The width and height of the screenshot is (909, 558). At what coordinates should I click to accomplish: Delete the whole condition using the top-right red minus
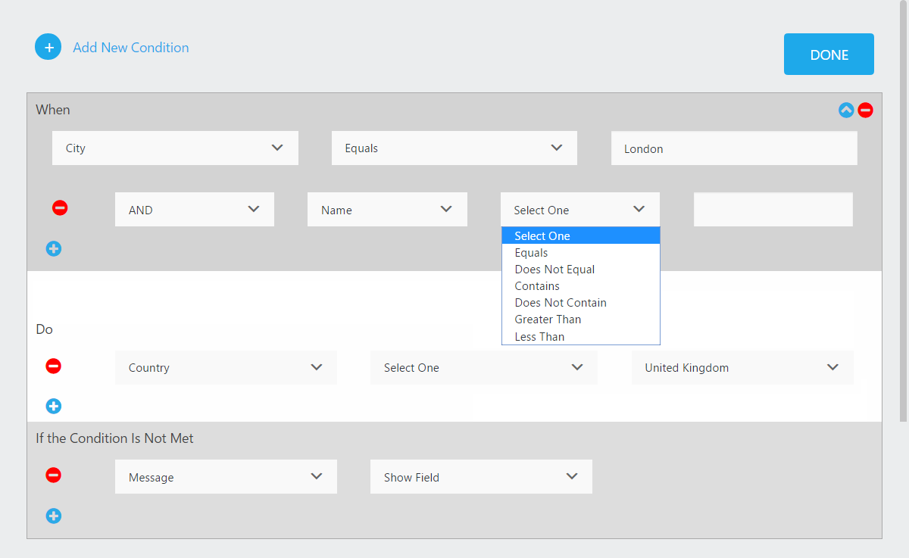tap(865, 111)
